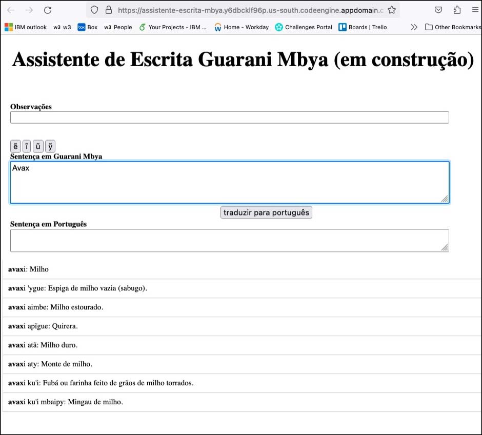
Task: Click the page title Assistente de Escrita heading
Action: 243,60
